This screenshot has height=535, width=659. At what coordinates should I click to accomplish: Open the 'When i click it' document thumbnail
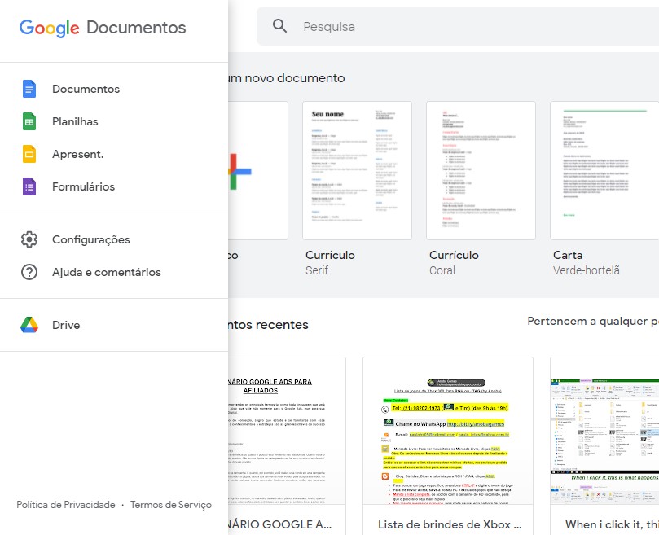point(604,431)
